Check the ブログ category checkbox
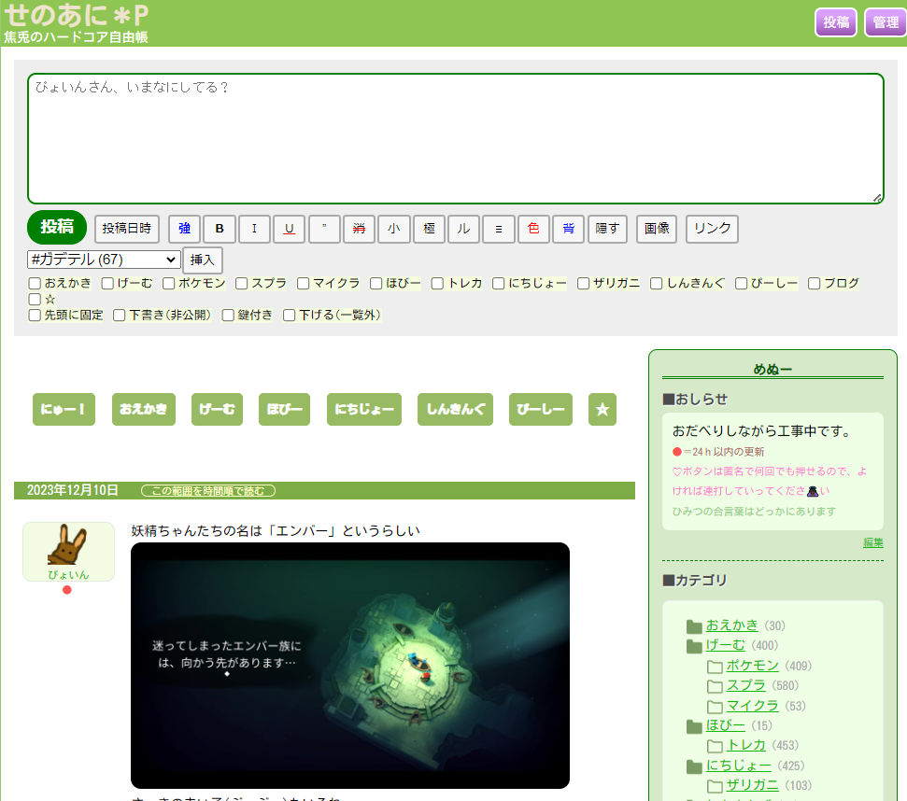Image resolution: width=907 pixels, height=801 pixels. pyautogui.click(x=814, y=283)
